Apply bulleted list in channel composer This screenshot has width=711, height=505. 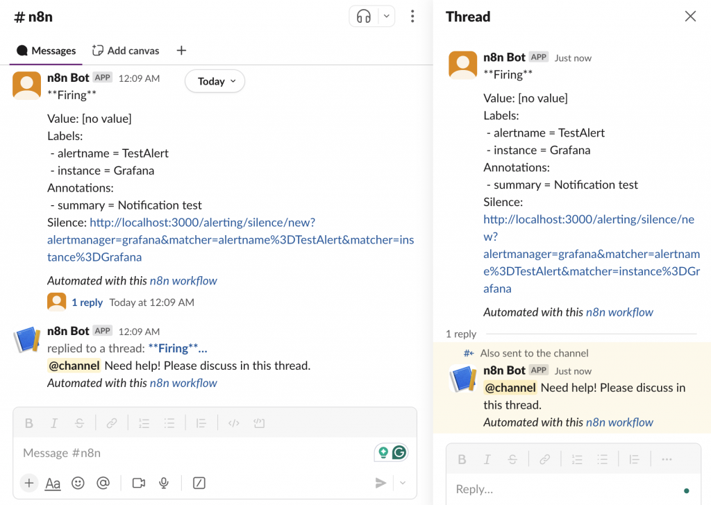pos(169,423)
